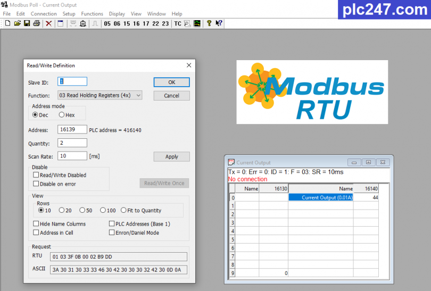Viewport: 431px width, 291px height.
Task: Select the Dec address mode radio
Action: (35, 115)
